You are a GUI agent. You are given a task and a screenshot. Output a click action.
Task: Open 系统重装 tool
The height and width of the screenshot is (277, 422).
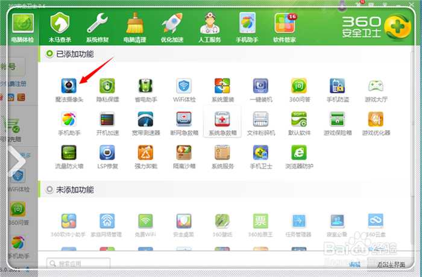[x=222, y=90]
